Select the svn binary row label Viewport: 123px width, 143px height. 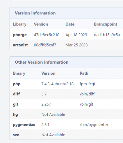[16, 135]
